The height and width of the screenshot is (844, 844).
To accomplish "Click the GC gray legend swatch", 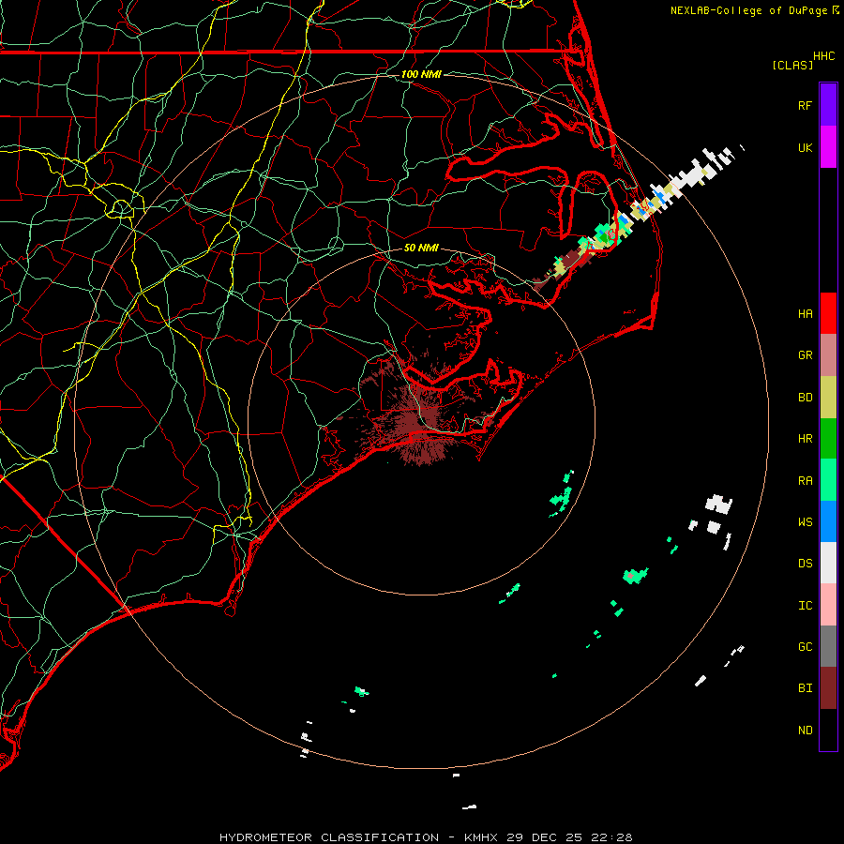I will pos(828,646).
